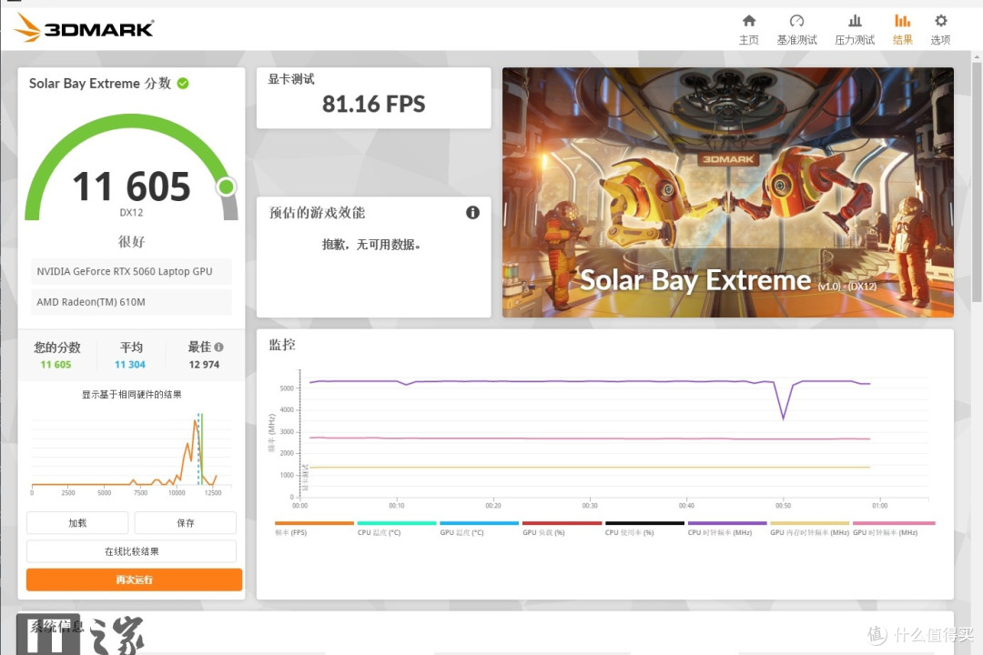The width and height of the screenshot is (983, 655).
Task: Click the vertical scrollbar up arrow
Action: 976,57
